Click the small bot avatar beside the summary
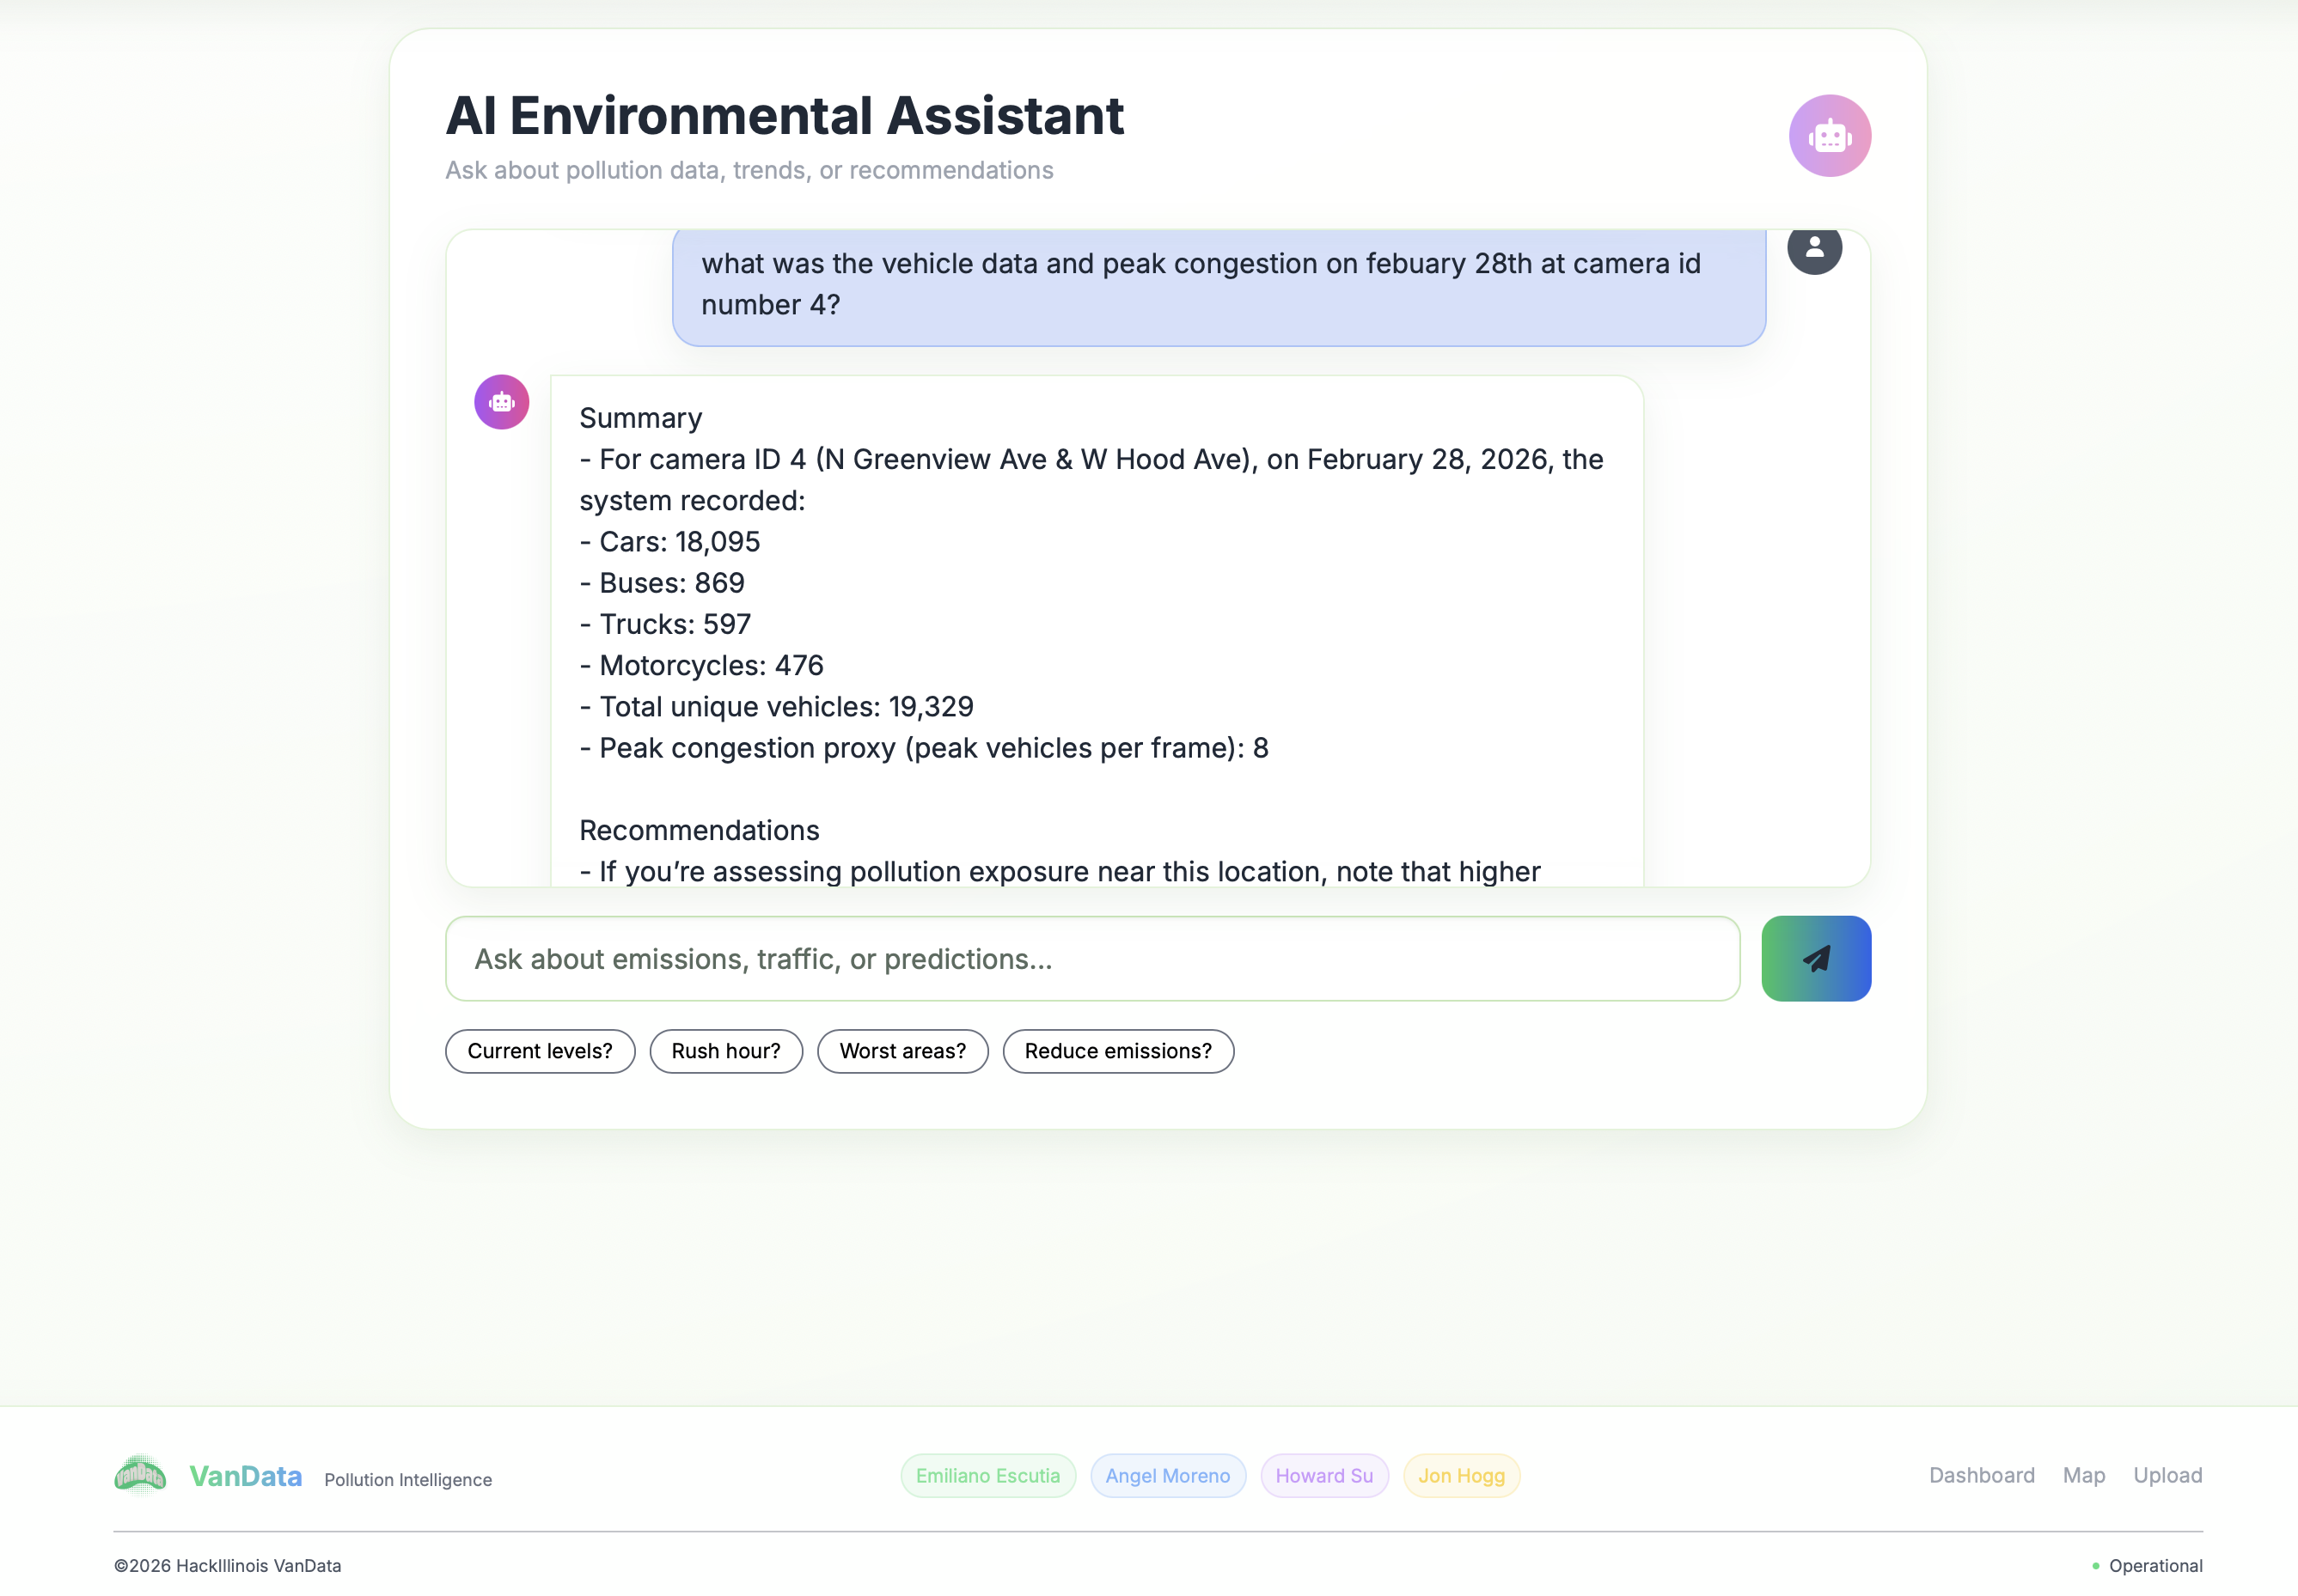 pyautogui.click(x=501, y=402)
